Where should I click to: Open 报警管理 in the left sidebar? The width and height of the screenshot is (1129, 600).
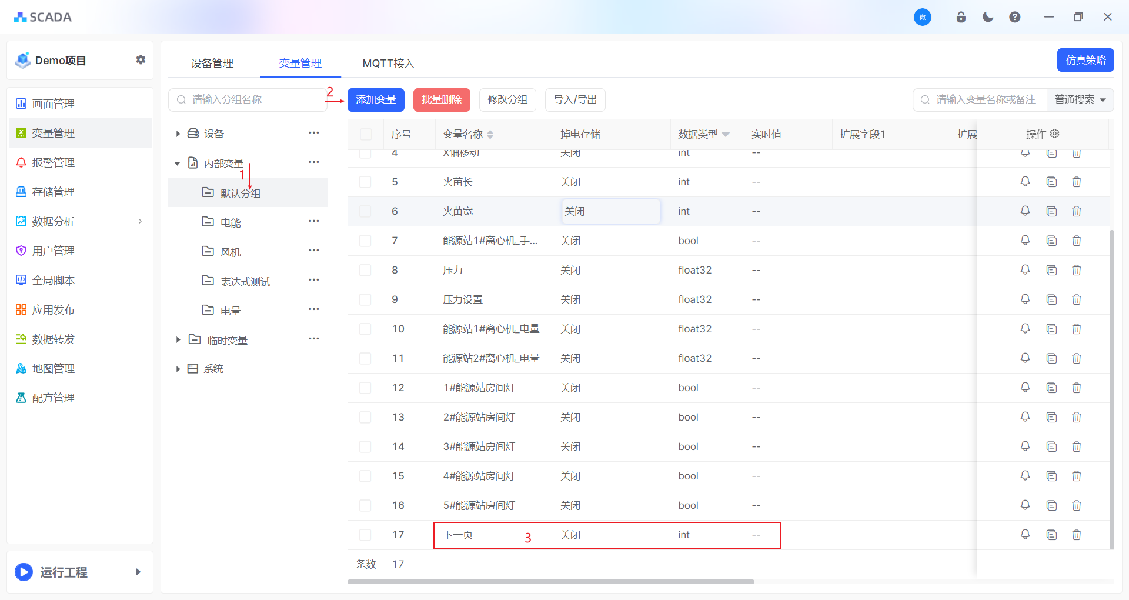coord(53,162)
